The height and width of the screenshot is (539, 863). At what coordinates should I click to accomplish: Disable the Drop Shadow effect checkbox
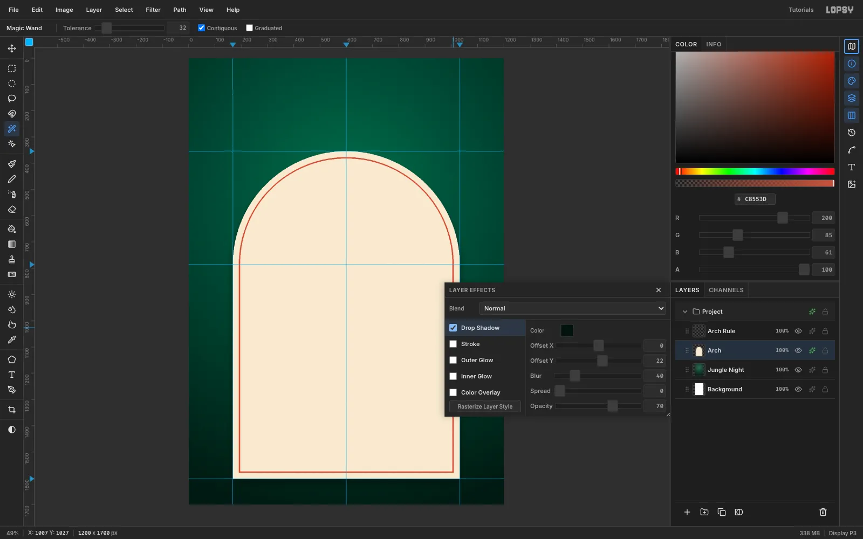point(453,328)
